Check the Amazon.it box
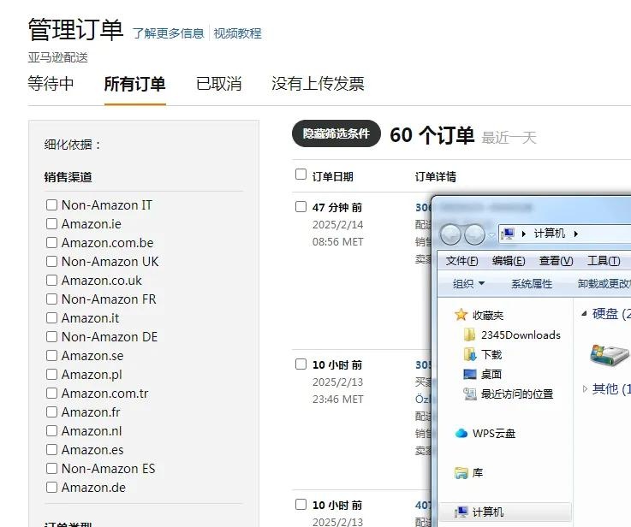Screen dimensions: 631x527 (51, 318)
